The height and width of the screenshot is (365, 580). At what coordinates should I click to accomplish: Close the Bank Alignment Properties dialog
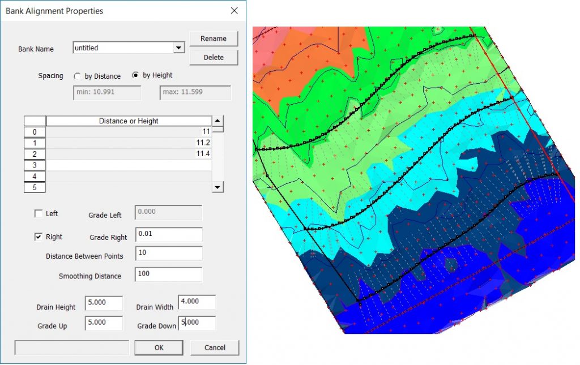pos(235,11)
